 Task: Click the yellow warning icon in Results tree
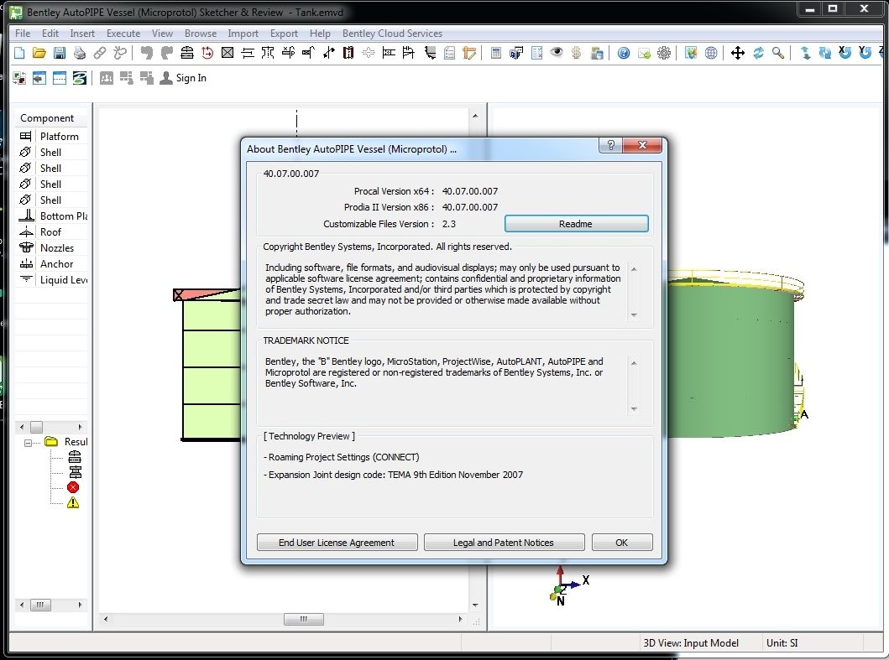73,502
